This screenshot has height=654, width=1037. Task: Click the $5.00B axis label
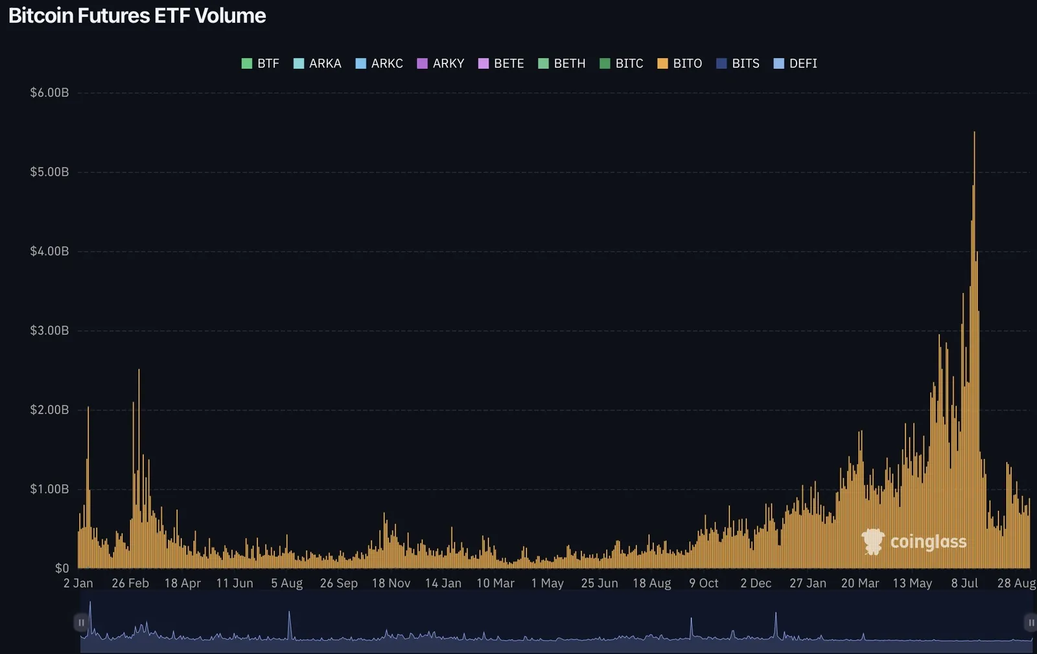click(x=49, y=172)
